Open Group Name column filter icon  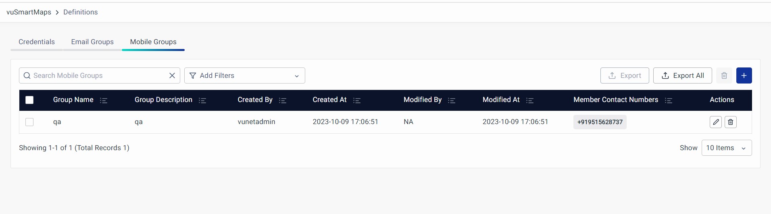(104, 100)
